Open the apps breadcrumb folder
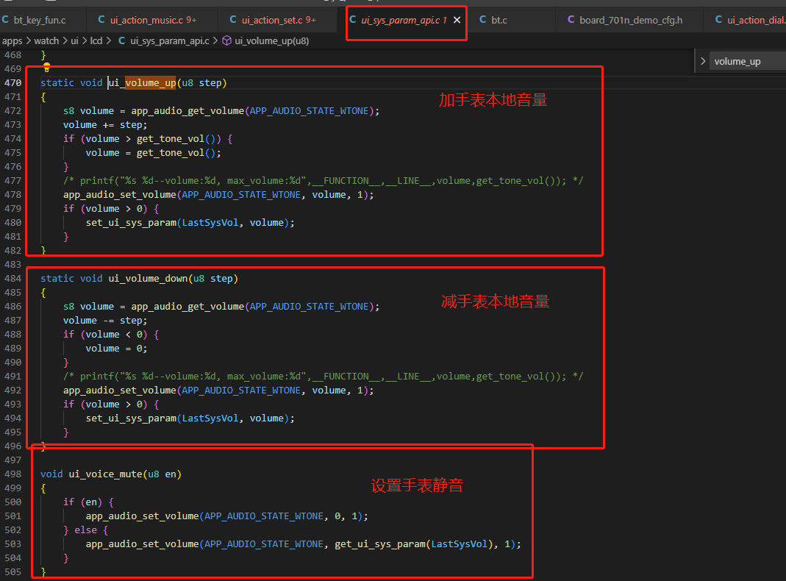786x581 pixels. [x=12, y=41]
